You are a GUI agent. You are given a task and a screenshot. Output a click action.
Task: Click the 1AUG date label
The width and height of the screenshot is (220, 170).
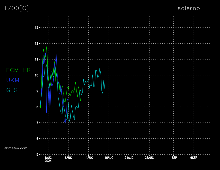click(x=48, y=158)
